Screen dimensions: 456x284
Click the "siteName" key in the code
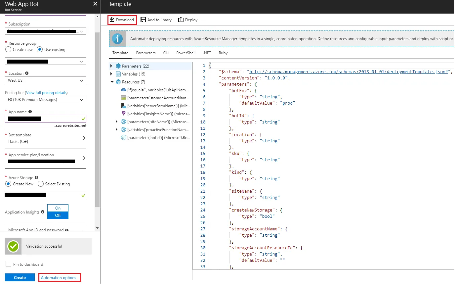[x=242, y=191]
